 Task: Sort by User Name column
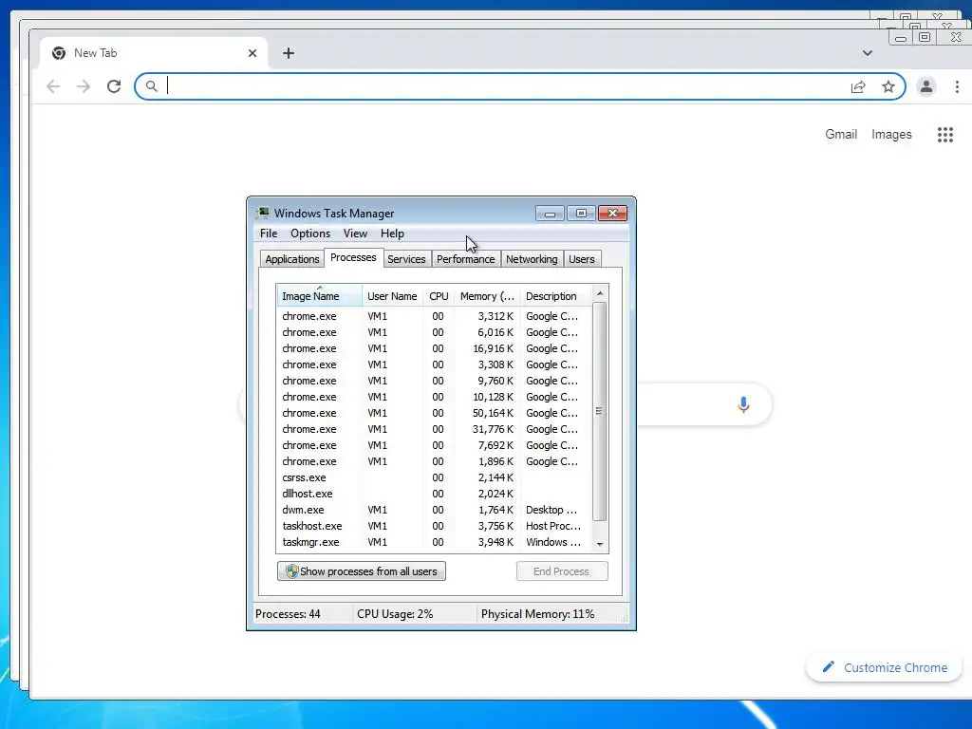coord(392,296)
